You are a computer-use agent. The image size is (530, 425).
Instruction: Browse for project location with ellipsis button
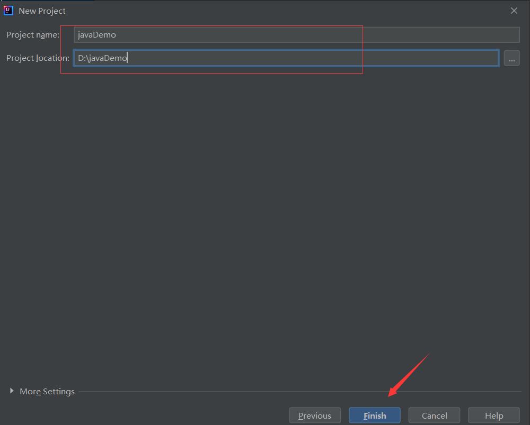(511, 58)
